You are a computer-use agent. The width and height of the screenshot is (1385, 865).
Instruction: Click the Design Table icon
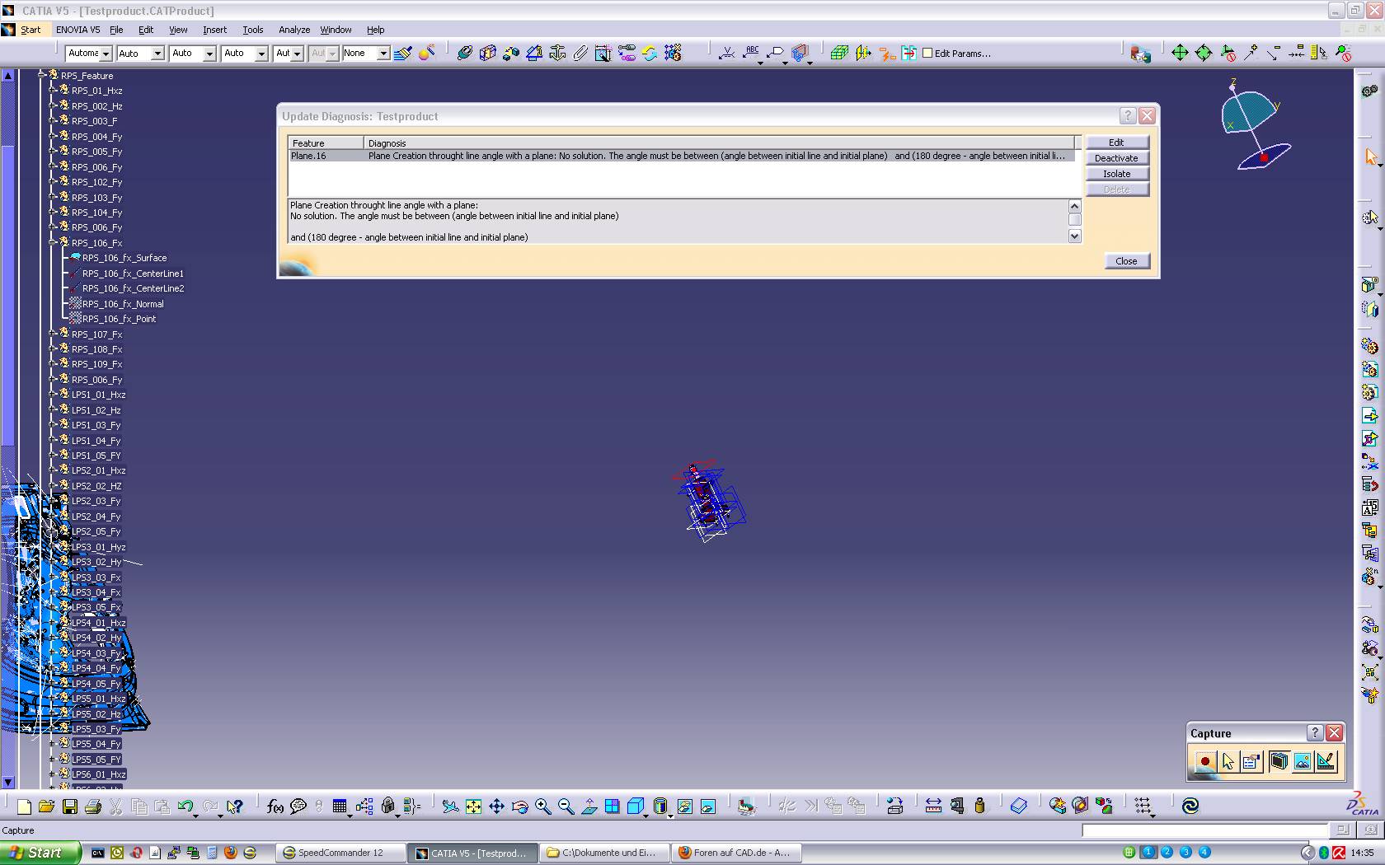[340, 807]
